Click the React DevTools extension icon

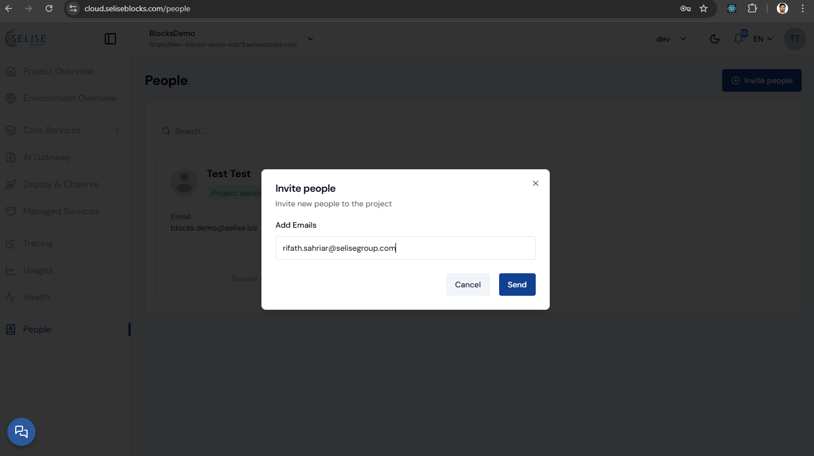(731, 8)
